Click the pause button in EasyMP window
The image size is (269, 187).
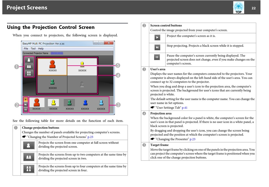[x=25, y=109]
